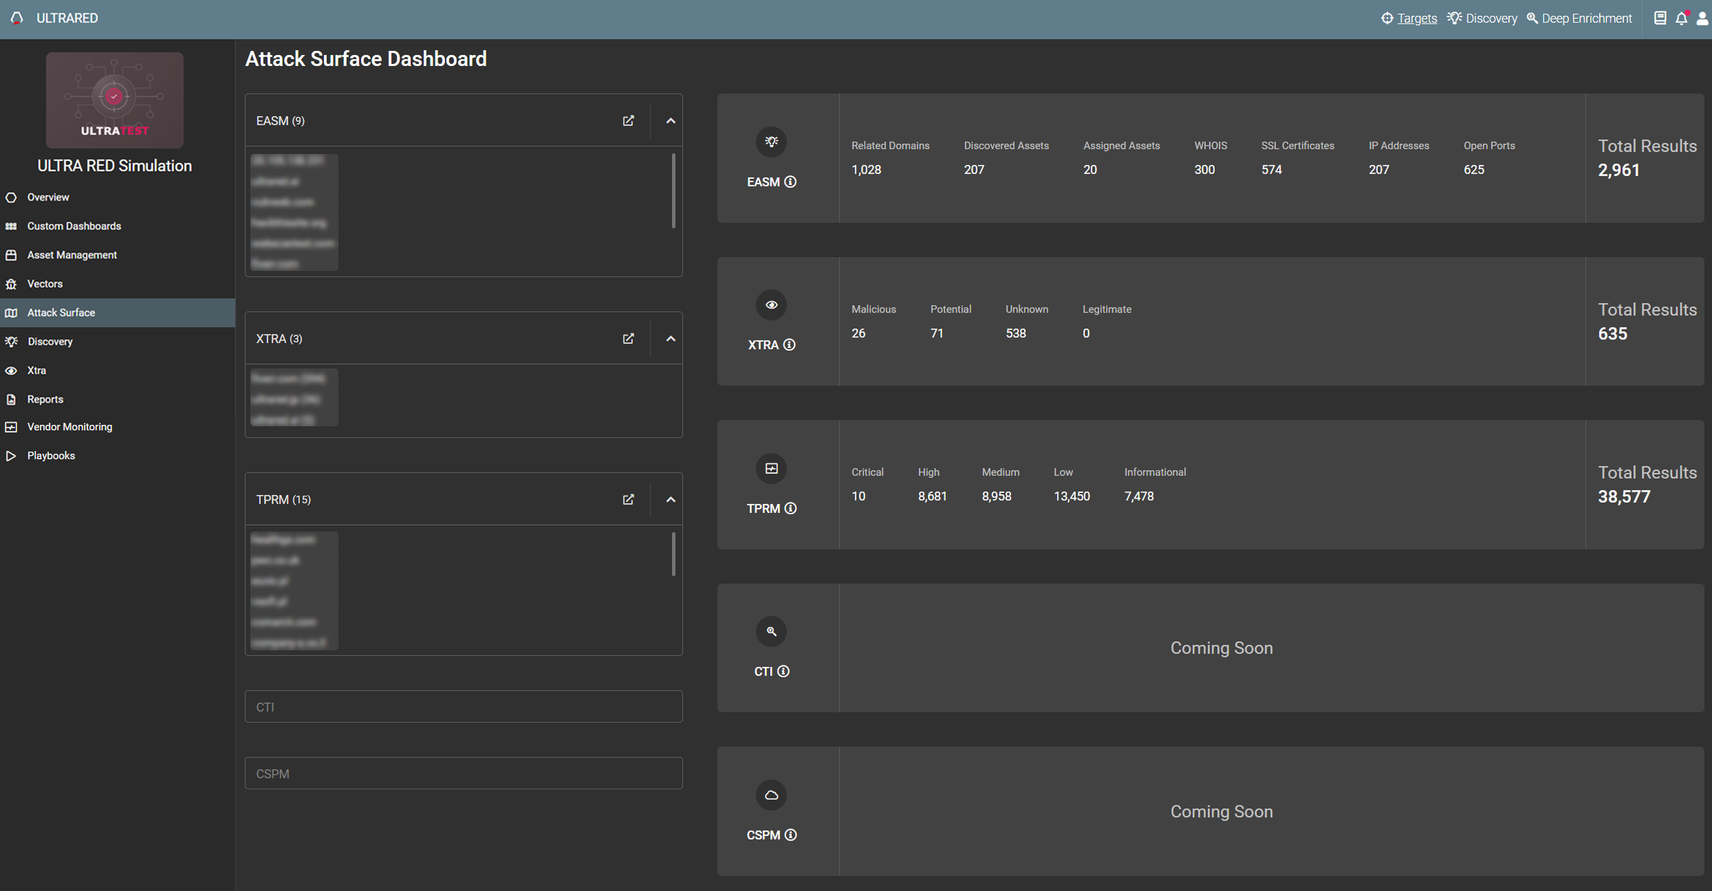Image resolution: width=1712 pixels, height=891 pixels.
Task: Click the Targets crosshair icon
Action: pos(1387,19)
